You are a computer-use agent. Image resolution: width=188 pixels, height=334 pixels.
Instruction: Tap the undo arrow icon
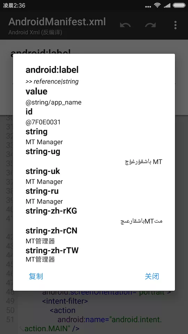(125, 25)
